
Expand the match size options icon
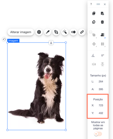103,44
